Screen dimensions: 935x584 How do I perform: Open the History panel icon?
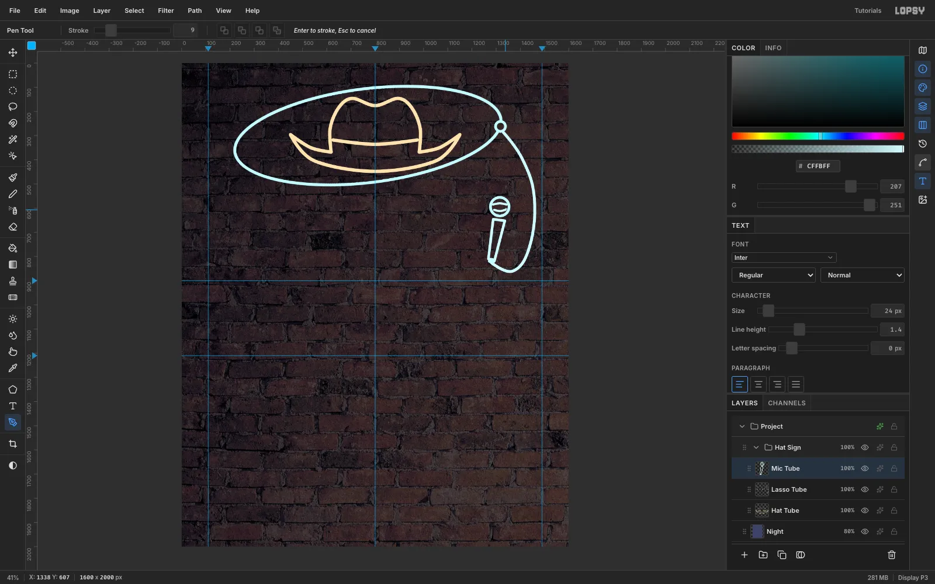(923, 144)
